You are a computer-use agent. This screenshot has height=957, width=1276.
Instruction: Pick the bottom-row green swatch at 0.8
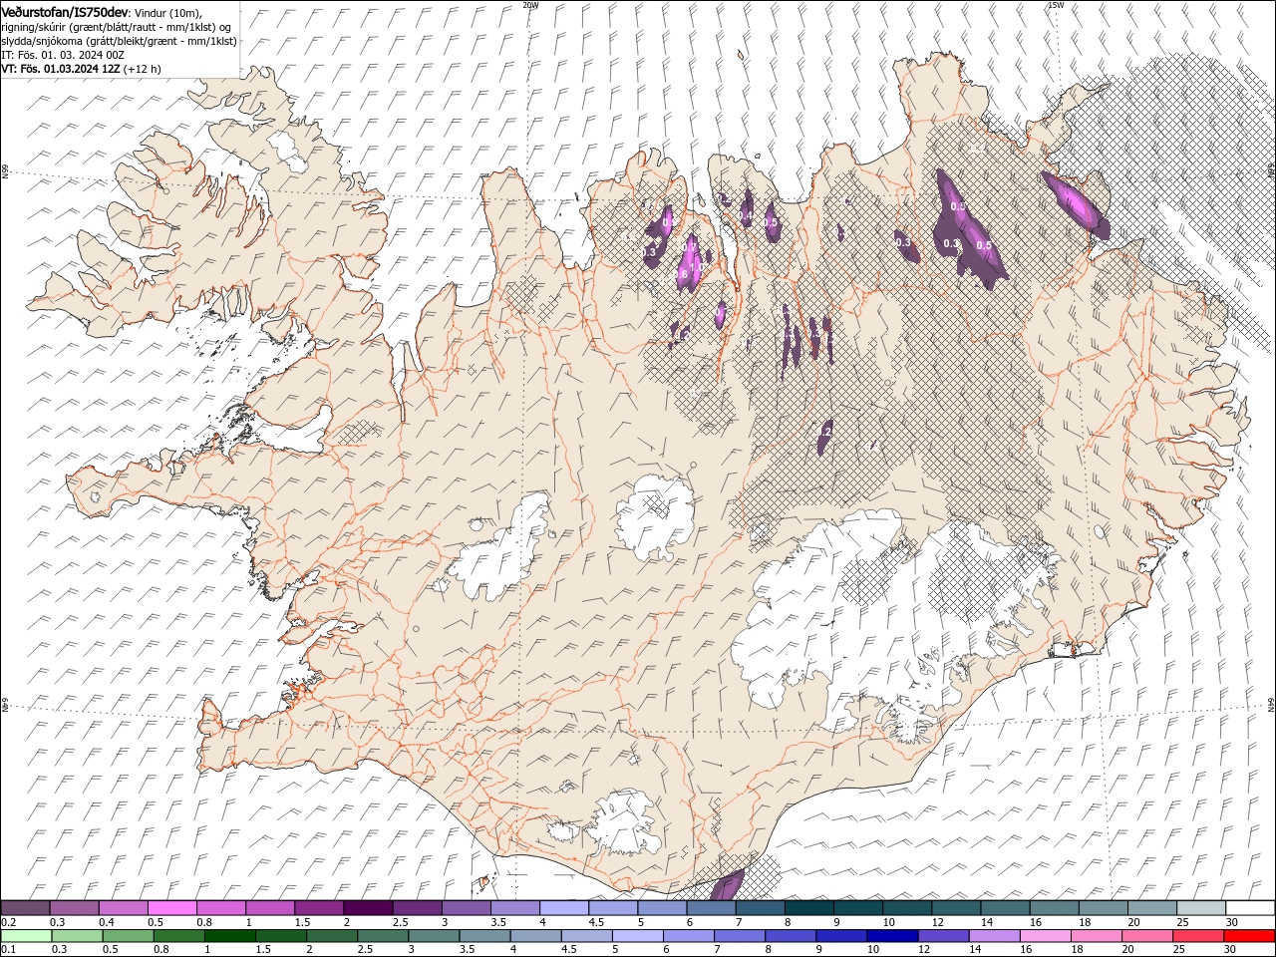(x=178, y=936)
